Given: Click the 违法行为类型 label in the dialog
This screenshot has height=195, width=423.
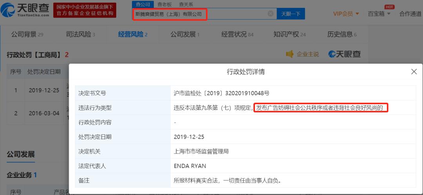Looking at the screenshot, I should point(95,108).
